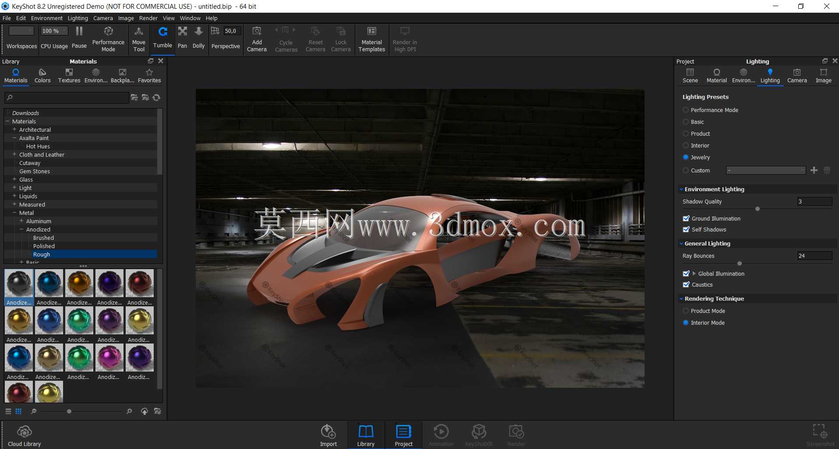Click the Pause render icon
The width and height of the screenshot is (839, 449).
pyautogui.click(x=79, y=31)
